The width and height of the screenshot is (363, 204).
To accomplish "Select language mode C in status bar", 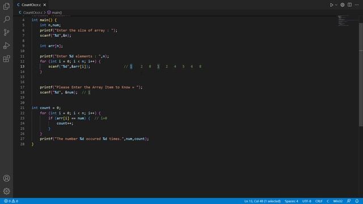I will click(x=328, y=201).
